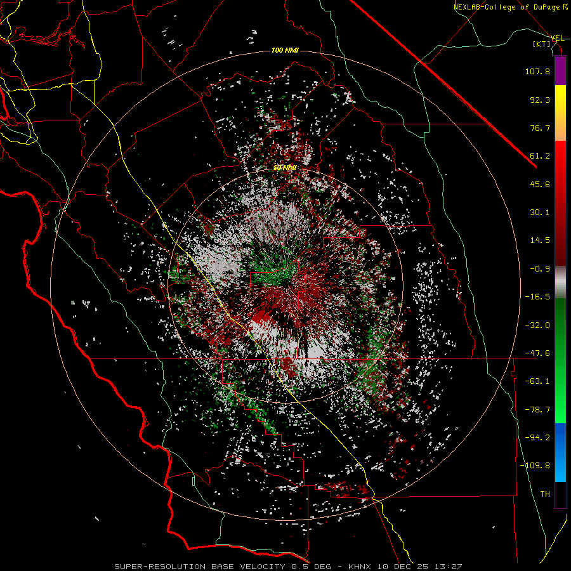Click the purple segment of the color bar

point(560,70)
